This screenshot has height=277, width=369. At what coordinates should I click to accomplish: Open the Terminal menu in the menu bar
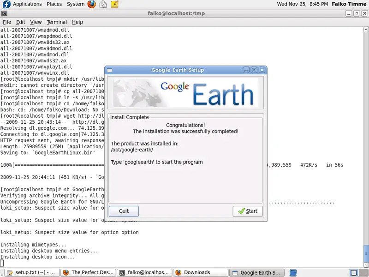click(57, 22)
